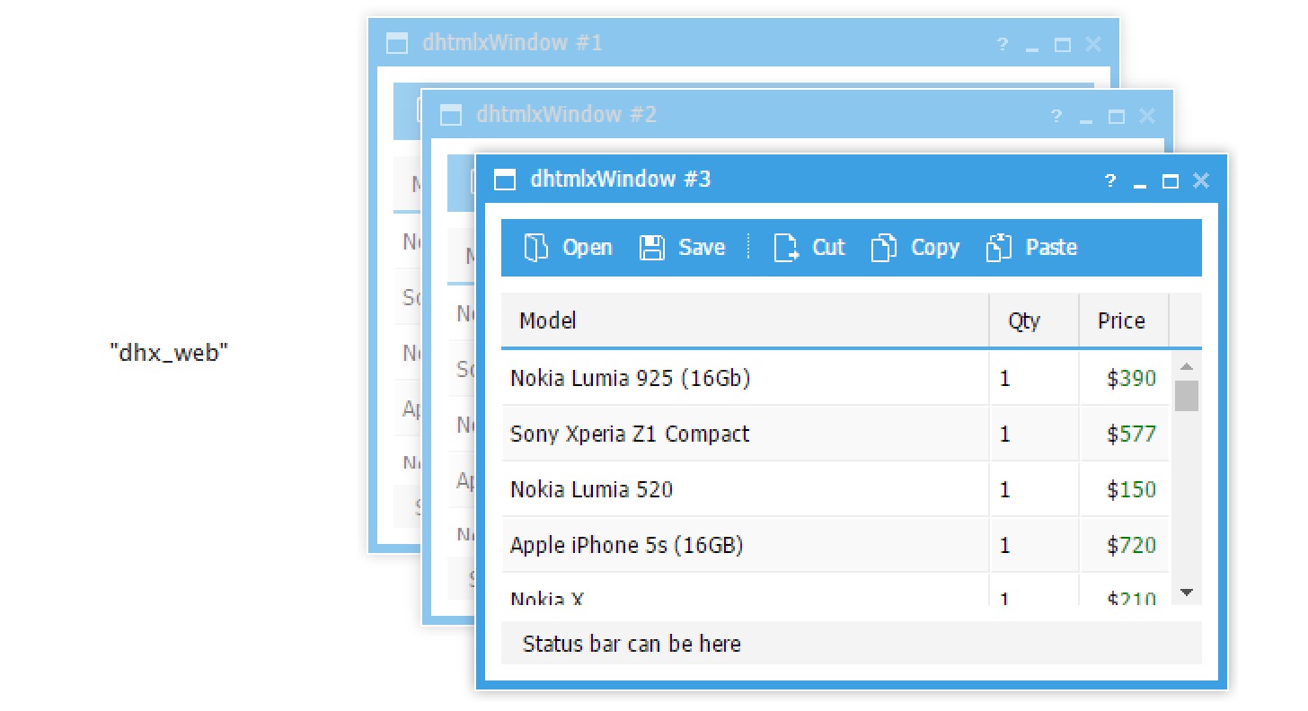Click the Qty cell of Nokia Lumia 520
Image resolution: width=1308 pixels, height=711 pixels.
(x=1034, y=489)
